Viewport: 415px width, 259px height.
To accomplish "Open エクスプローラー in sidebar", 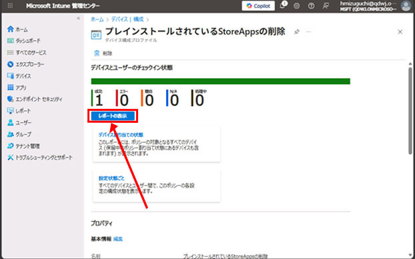I will (25, 64).
